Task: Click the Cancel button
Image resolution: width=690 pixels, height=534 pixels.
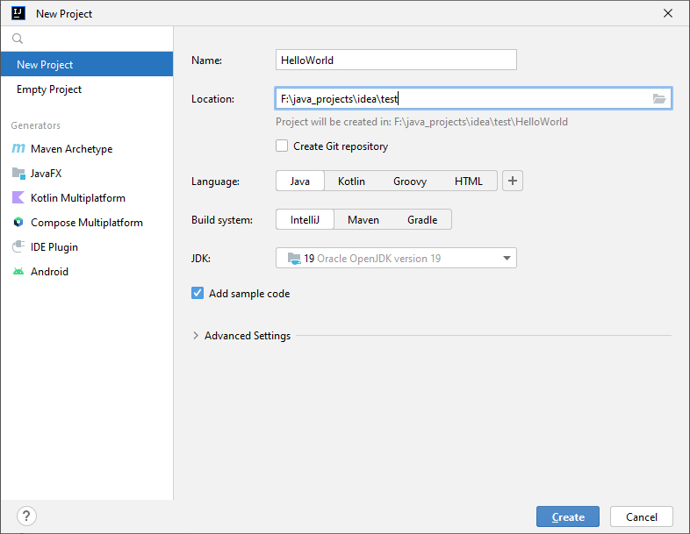Action: [641, 516]
